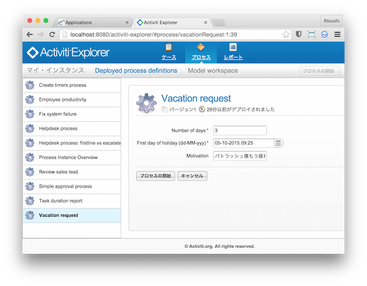This screenshot has width=367, height=286.
Task: Select マイ・インスタンス menu item
Action: click(x=52, y=71)
